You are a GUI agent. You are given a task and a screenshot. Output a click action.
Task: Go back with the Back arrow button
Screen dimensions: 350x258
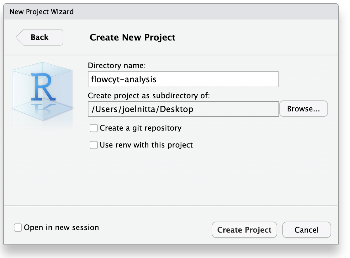40,37
